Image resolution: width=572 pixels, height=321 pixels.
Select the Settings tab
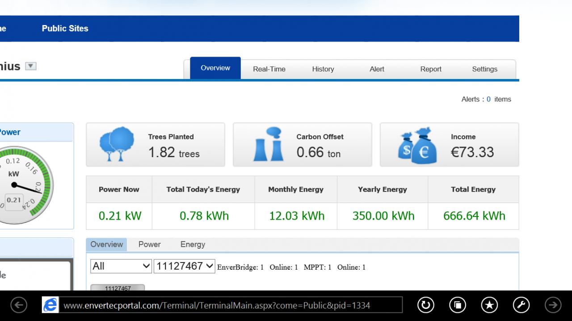[485, 69]
